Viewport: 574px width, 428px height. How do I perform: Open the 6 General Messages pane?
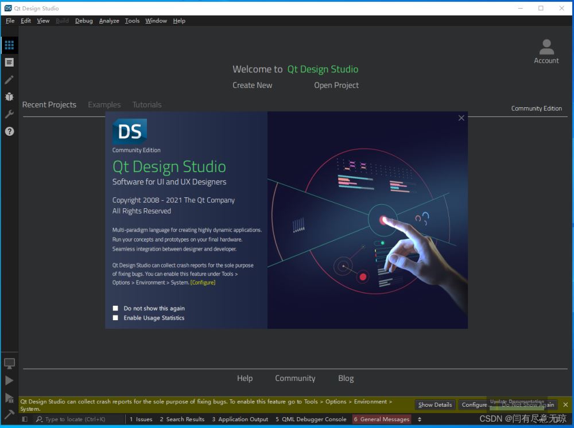382,419
